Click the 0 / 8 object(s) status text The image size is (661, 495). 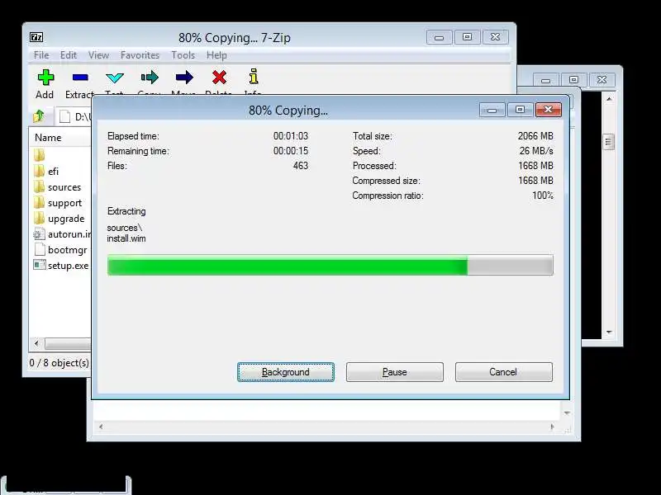tap(59, 363)
